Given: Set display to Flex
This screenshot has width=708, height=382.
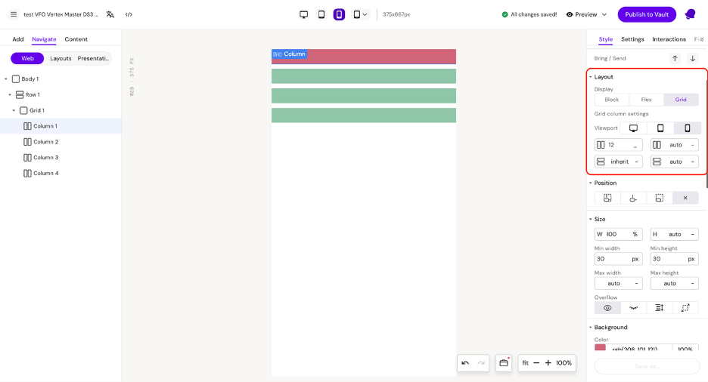Looking at the screenshot, I should (646, 100).
